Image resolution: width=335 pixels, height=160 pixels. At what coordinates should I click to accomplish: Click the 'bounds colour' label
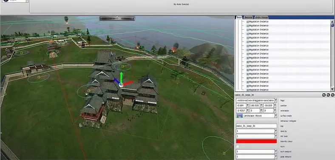(x=286, y=141)
